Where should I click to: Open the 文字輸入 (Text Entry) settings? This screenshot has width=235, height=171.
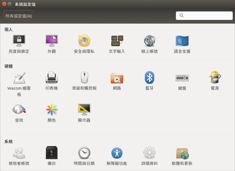(x=117, y=43)
